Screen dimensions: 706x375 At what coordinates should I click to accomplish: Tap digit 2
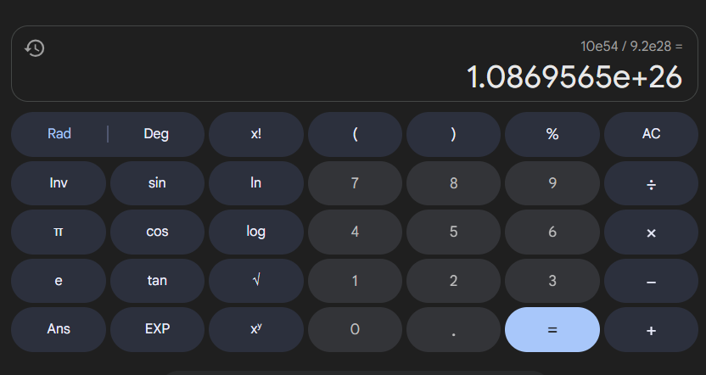tap(453, 281)
